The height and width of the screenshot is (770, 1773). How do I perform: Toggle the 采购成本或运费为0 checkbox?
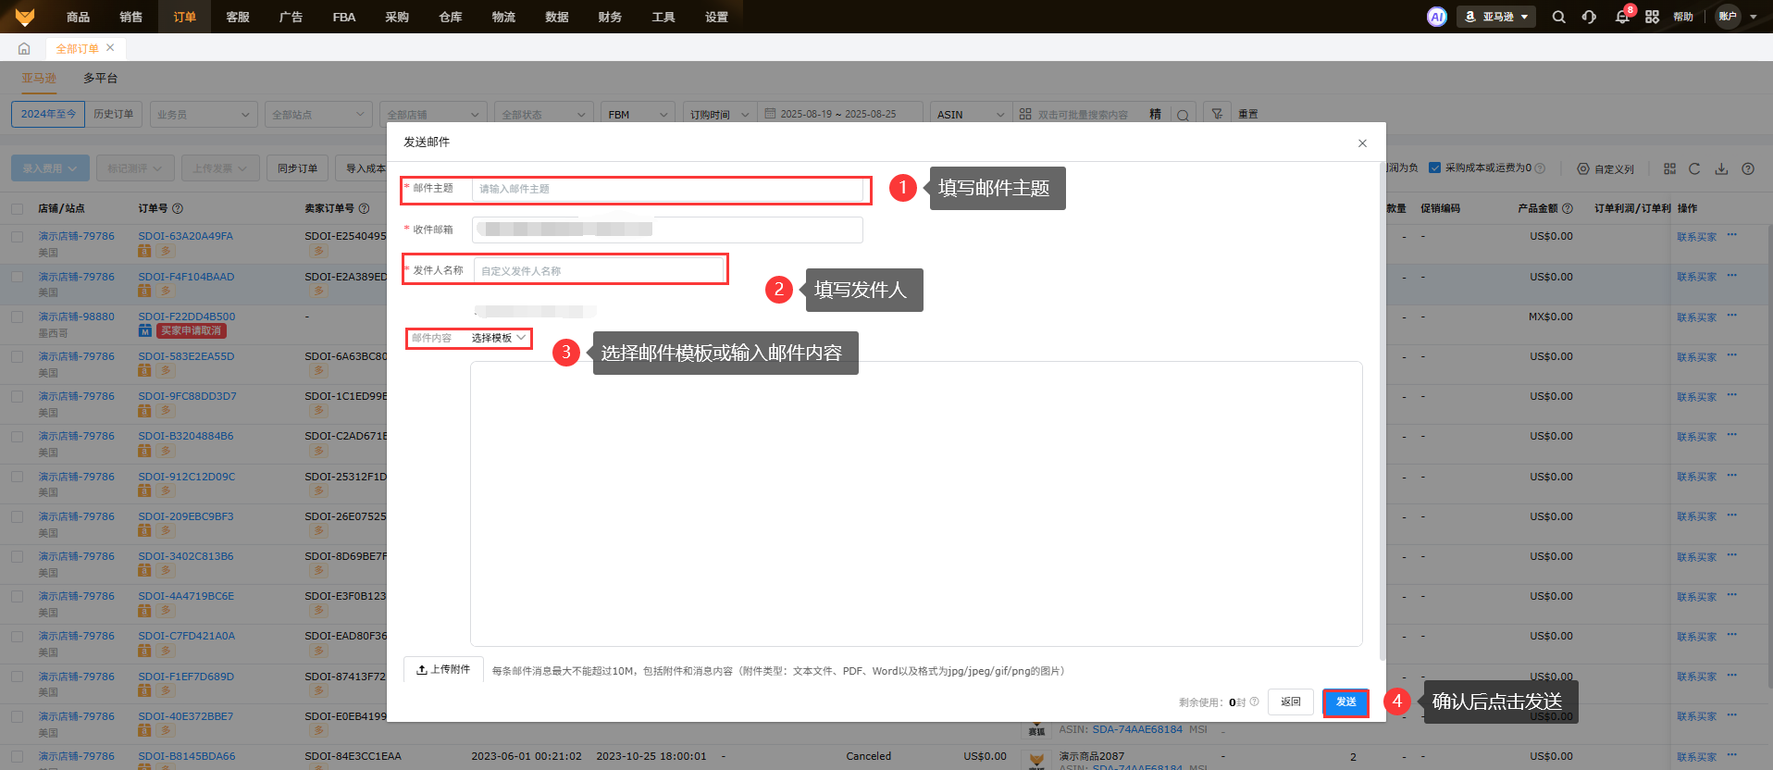tap(1434, 168)
